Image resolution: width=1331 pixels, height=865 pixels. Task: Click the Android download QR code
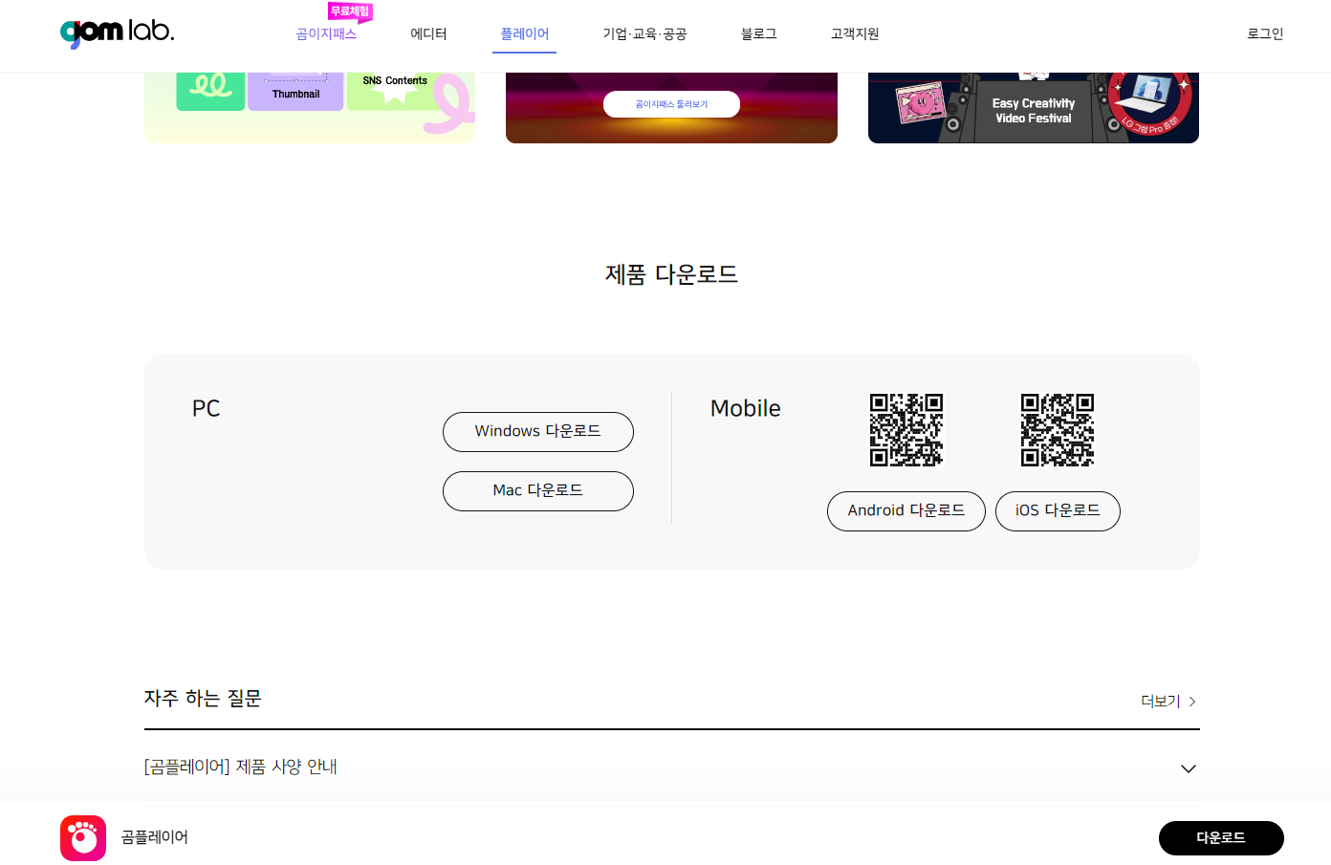(906, 430)
